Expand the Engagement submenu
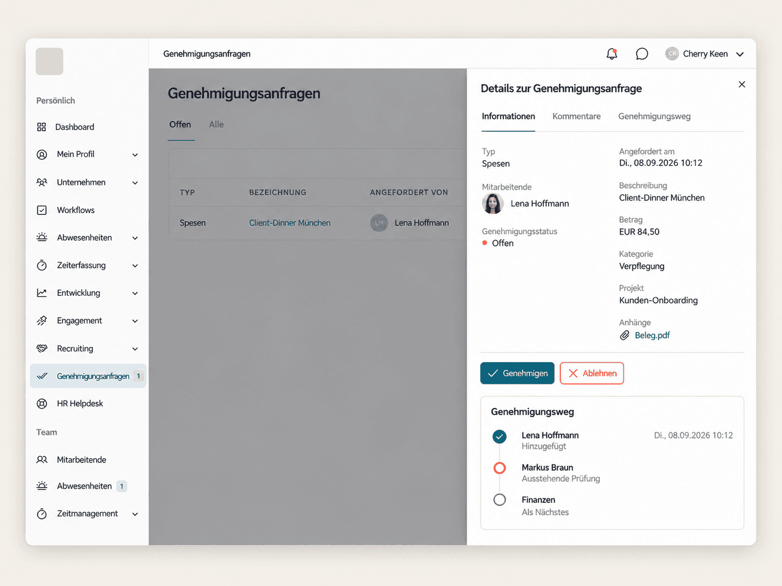 point(135,321)
